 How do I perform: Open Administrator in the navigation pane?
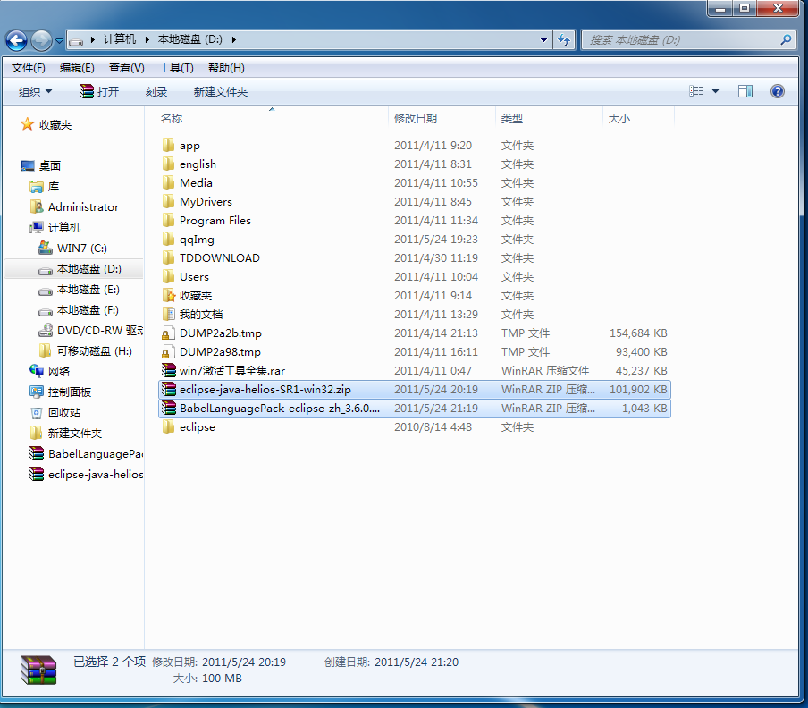tap(75, 206)
